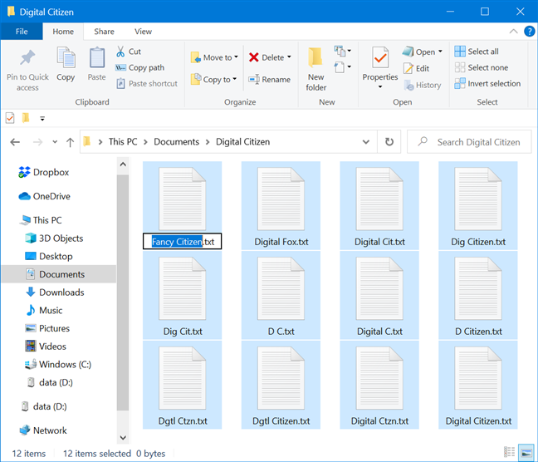
Task: Switch to Large icons view layout
Action: 526,452
